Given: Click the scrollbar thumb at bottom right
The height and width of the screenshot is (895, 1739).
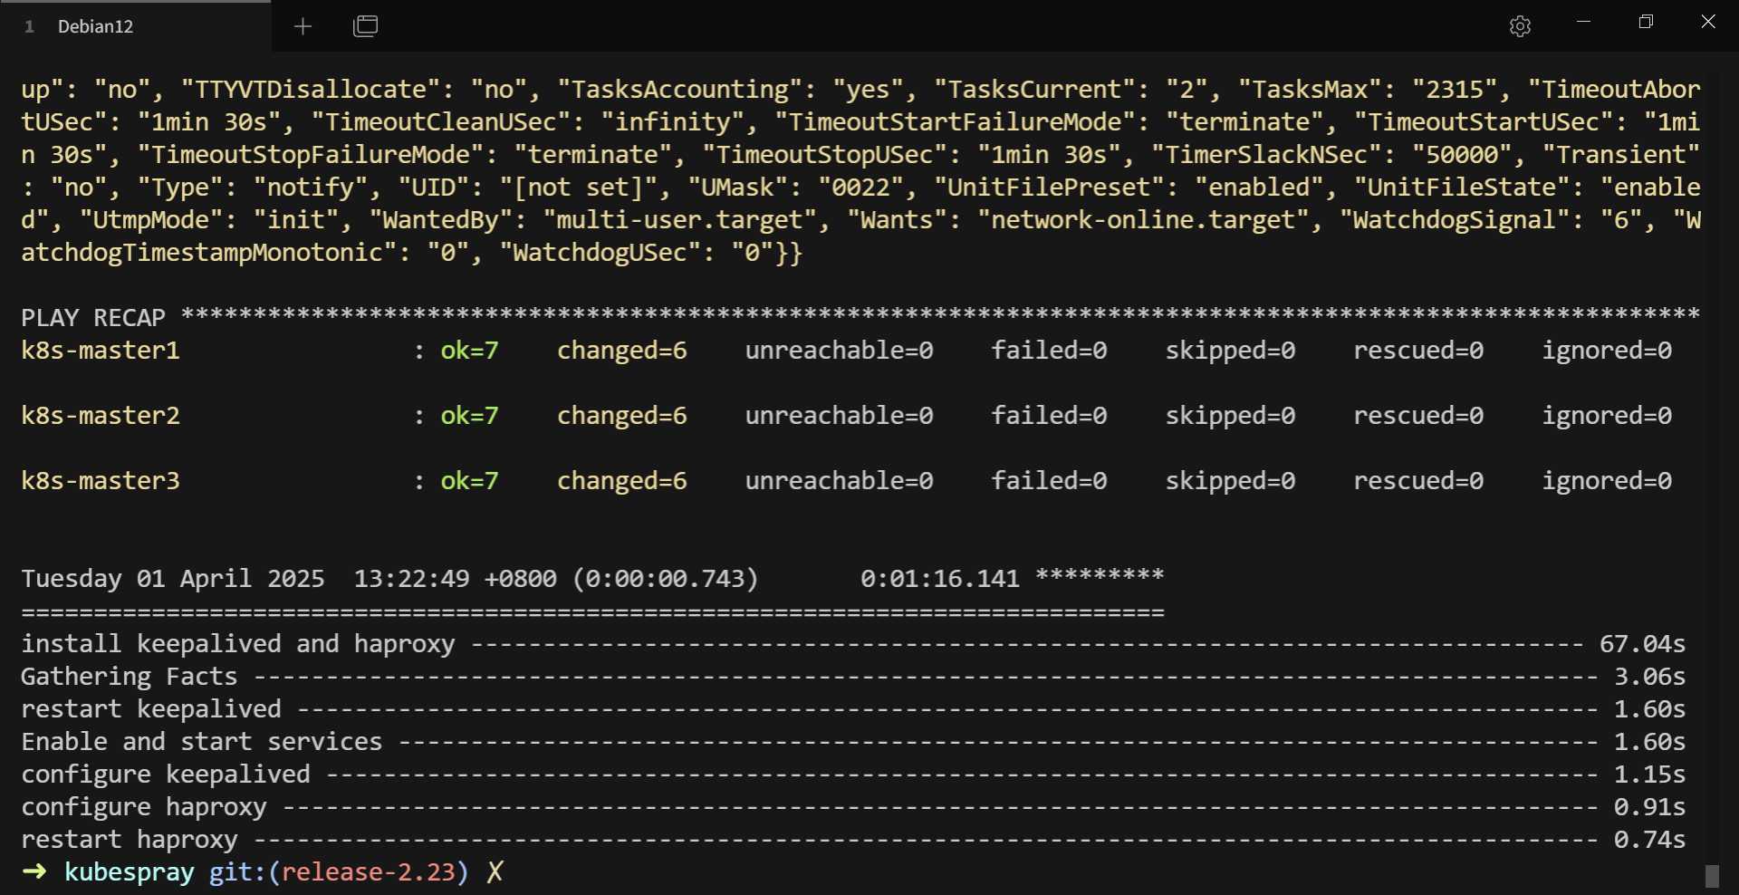Looking at the screenshot, I should point(1712,876).
